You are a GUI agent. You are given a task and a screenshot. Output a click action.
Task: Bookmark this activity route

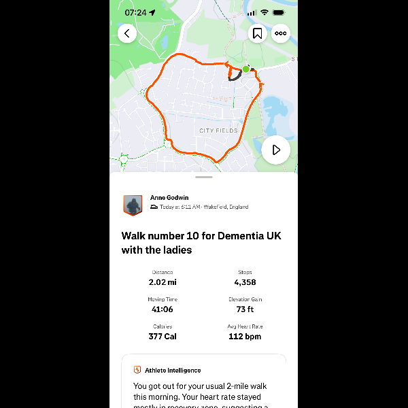coord(257,33)
